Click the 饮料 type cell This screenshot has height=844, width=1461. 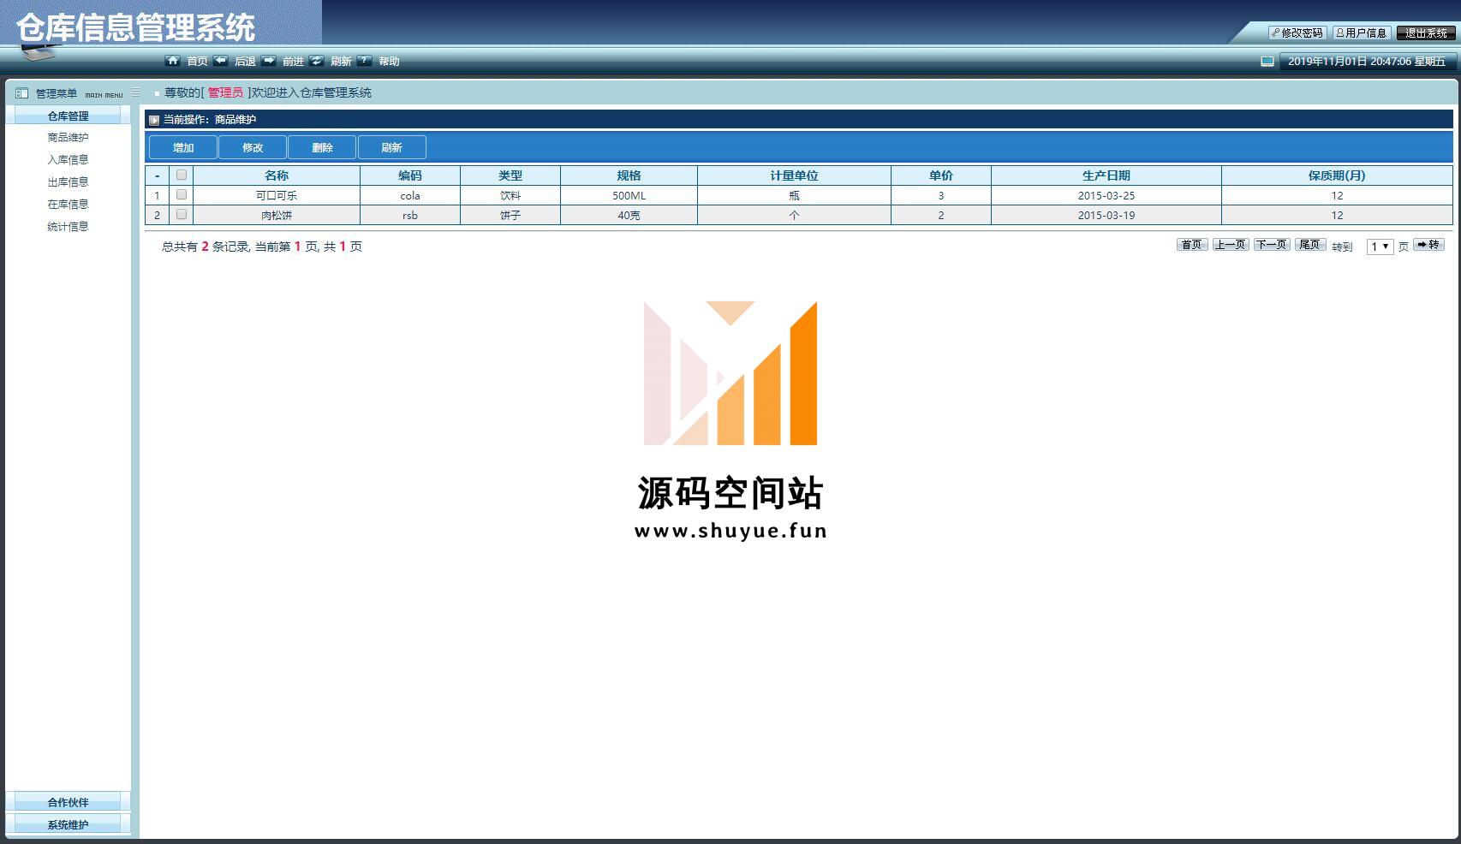click(x=510, y=196)
